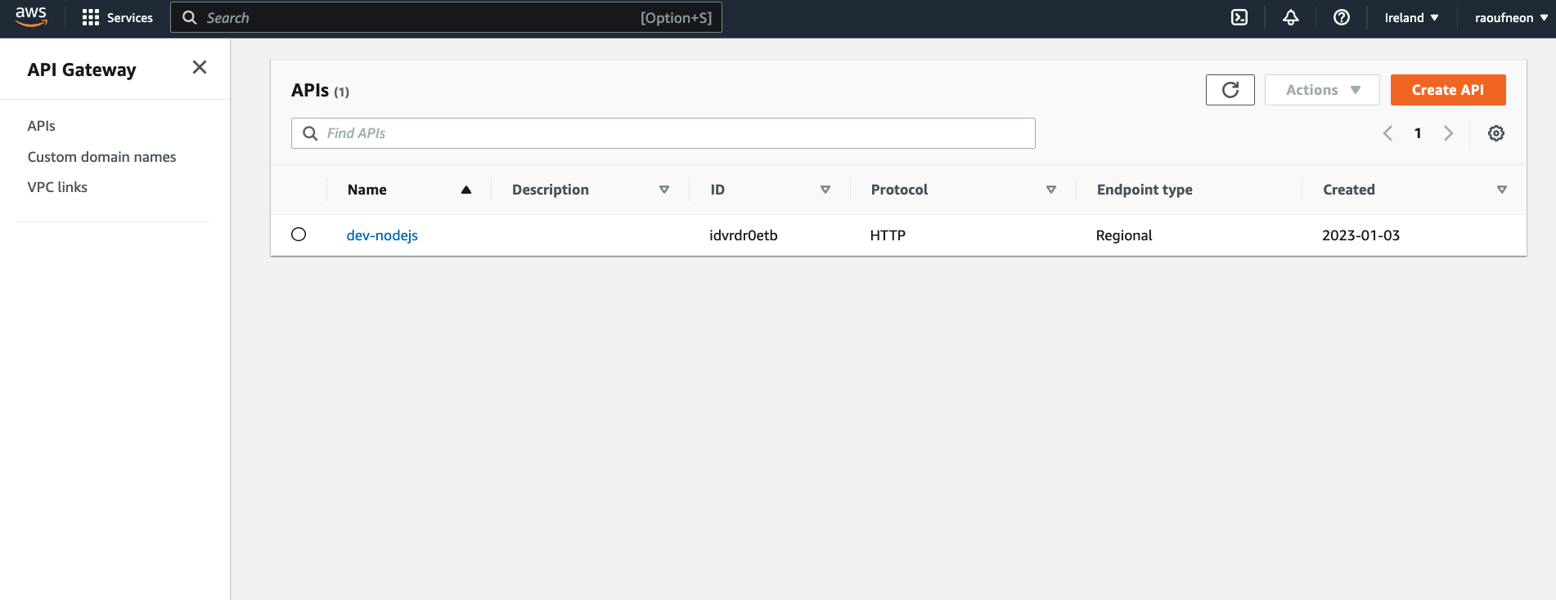Close the API Gateway side panel

[x=200, y=68]
